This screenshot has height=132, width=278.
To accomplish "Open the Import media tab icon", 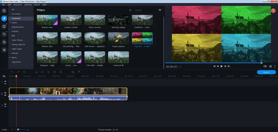I will [x=4, y=11].
